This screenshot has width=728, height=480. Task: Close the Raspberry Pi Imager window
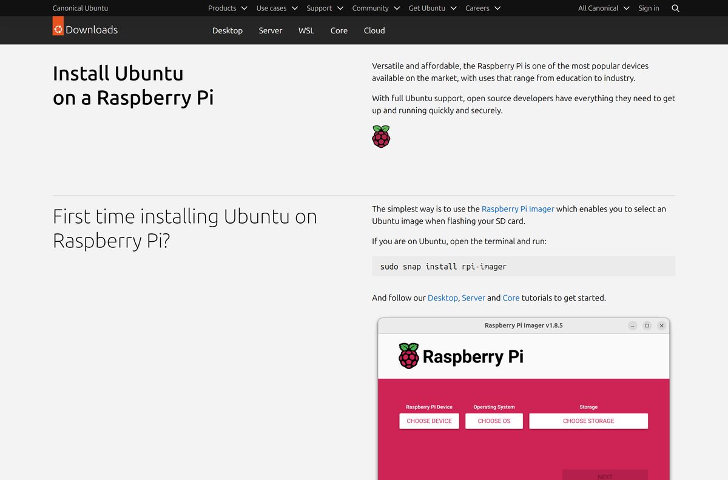(662, 325)
